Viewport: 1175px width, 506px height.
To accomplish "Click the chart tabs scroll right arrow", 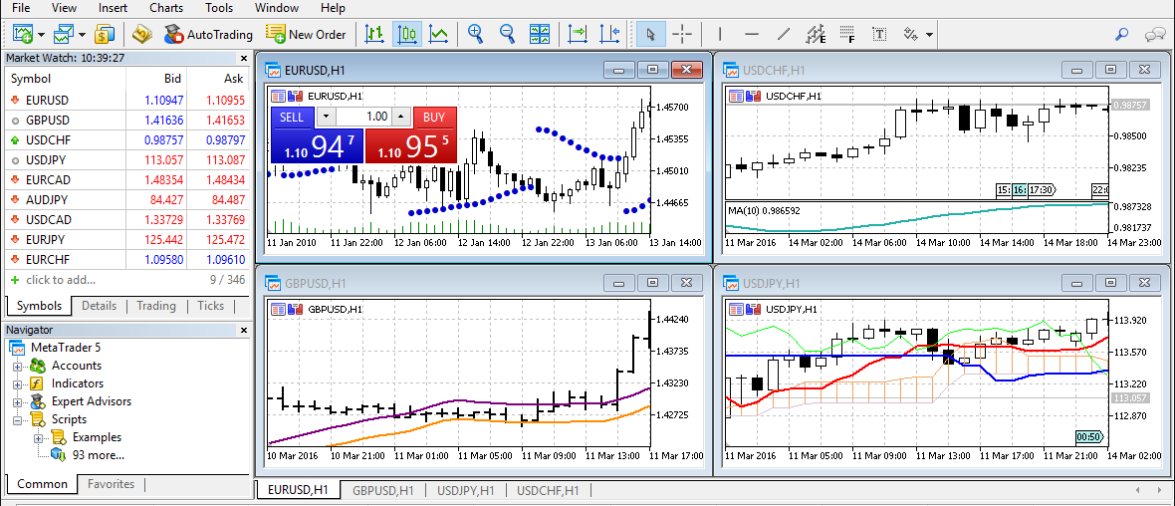I will (1160, 490).
